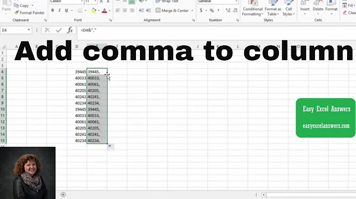Click Decrease Decimal icon
Viewport: 356px width, 199px height.
[235, 10]
